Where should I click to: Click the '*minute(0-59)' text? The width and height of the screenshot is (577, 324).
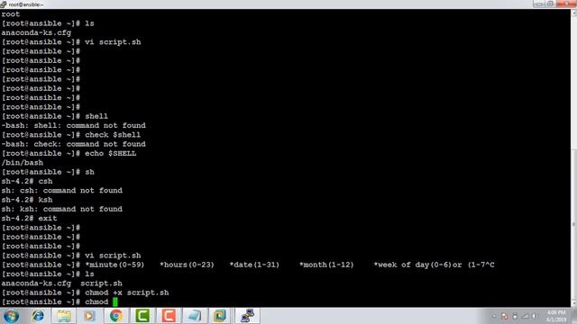pos(114,265)
